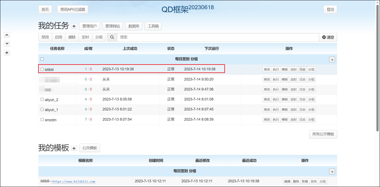Check the smzdm task checkbox
Image resolution: width=380 pixels, height=187 pixels.
click(x=42, y=119)
